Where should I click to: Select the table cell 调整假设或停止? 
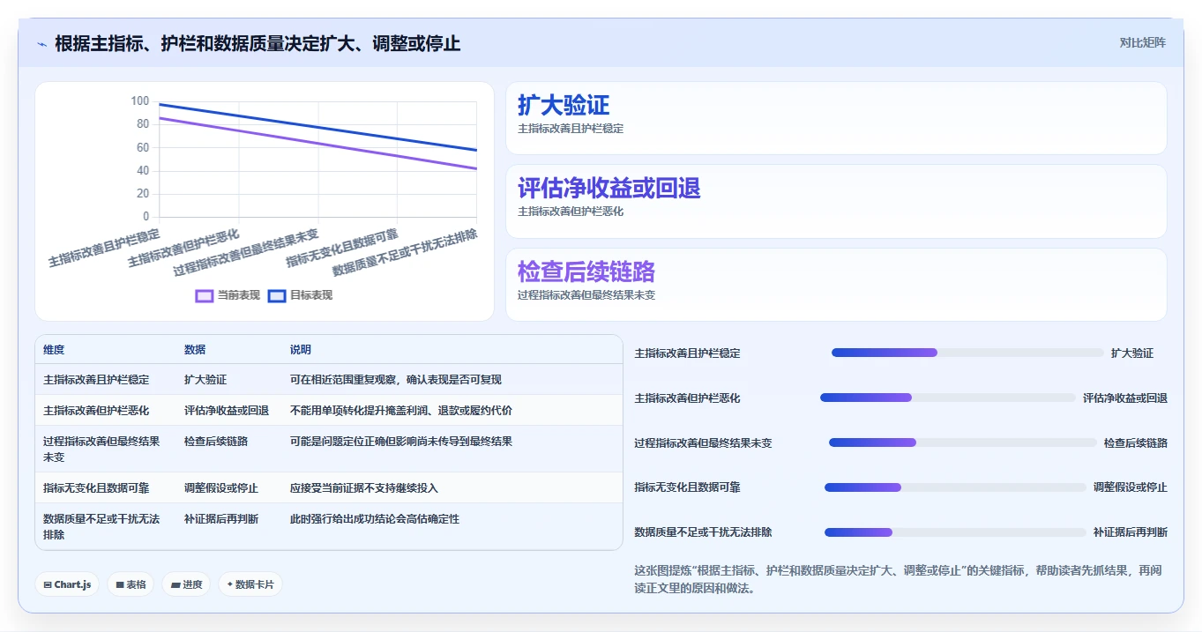[x=221, y=488]
